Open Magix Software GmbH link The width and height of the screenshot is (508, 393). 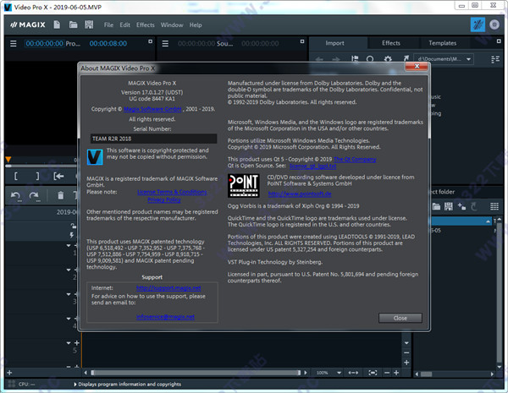tap(152, 109)
